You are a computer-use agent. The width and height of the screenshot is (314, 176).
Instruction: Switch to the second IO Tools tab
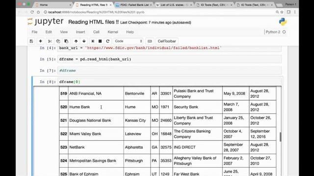(254, 5)
